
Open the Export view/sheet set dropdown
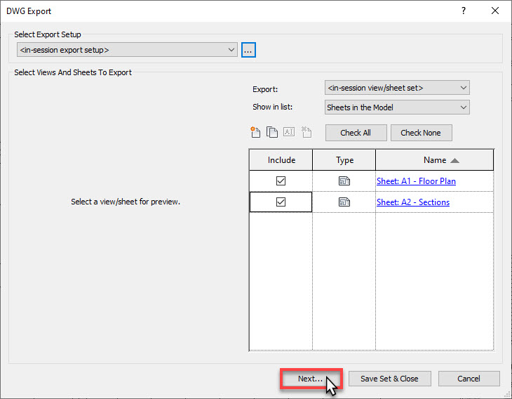coord(397,88)
